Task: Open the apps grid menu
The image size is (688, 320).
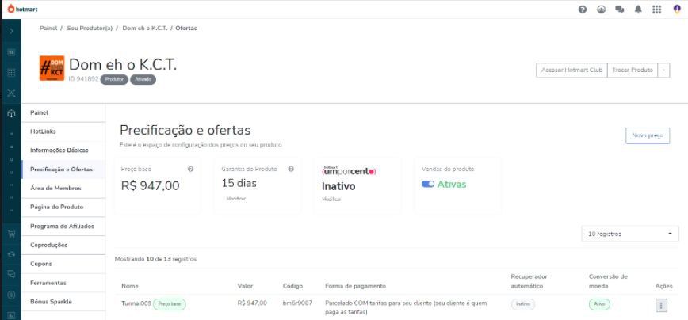Action: coord(657,10)
